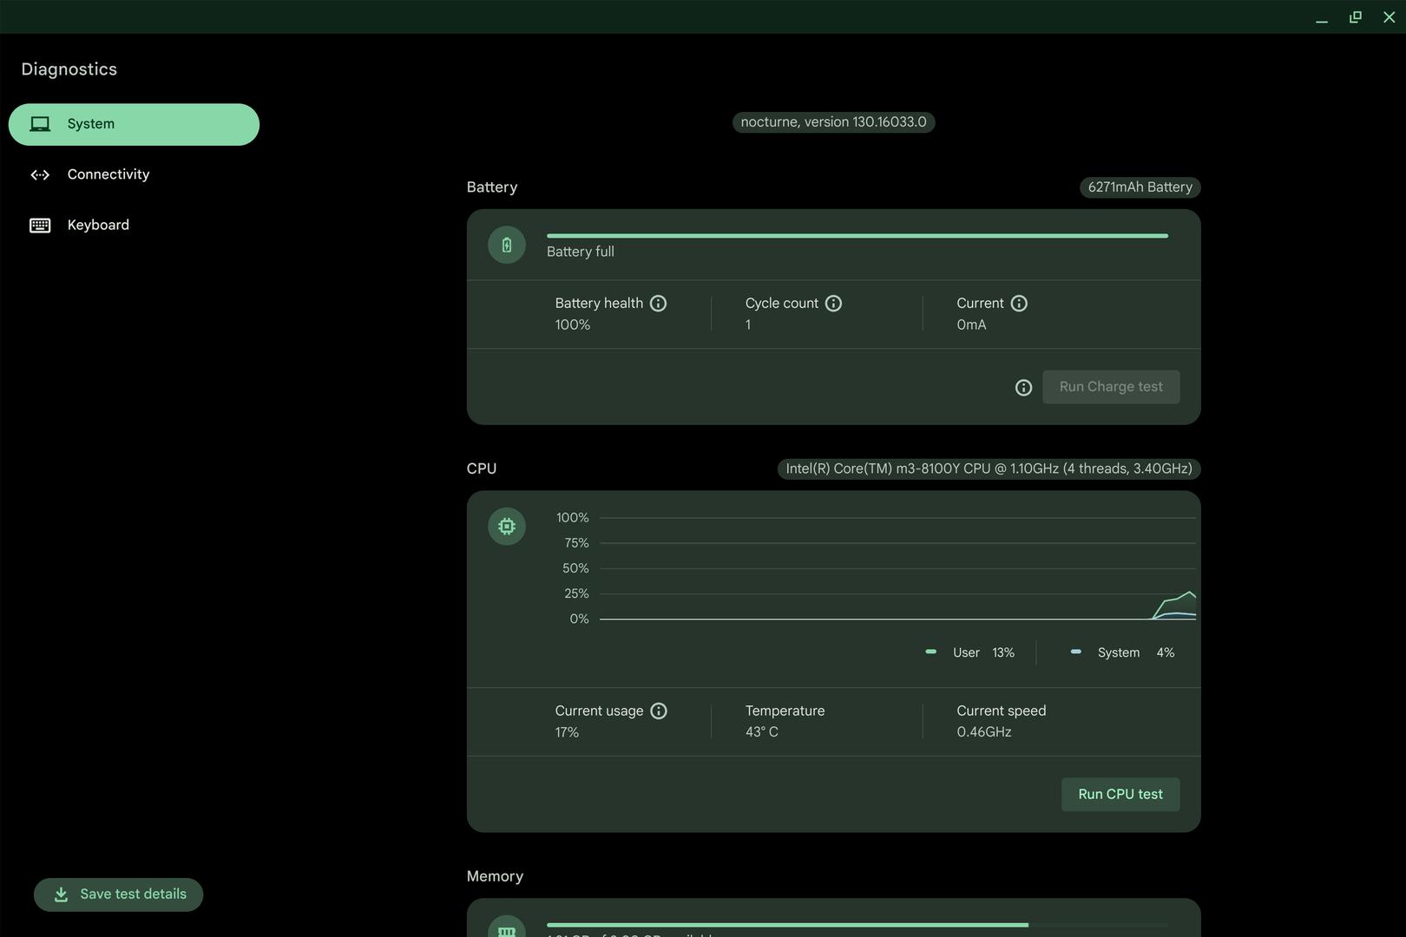
Task: Click the Battery health info icon
Action: 658,304
